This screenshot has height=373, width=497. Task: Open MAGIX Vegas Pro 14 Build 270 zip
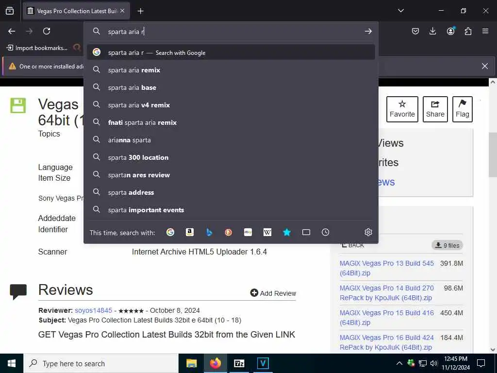click(386, 293)
